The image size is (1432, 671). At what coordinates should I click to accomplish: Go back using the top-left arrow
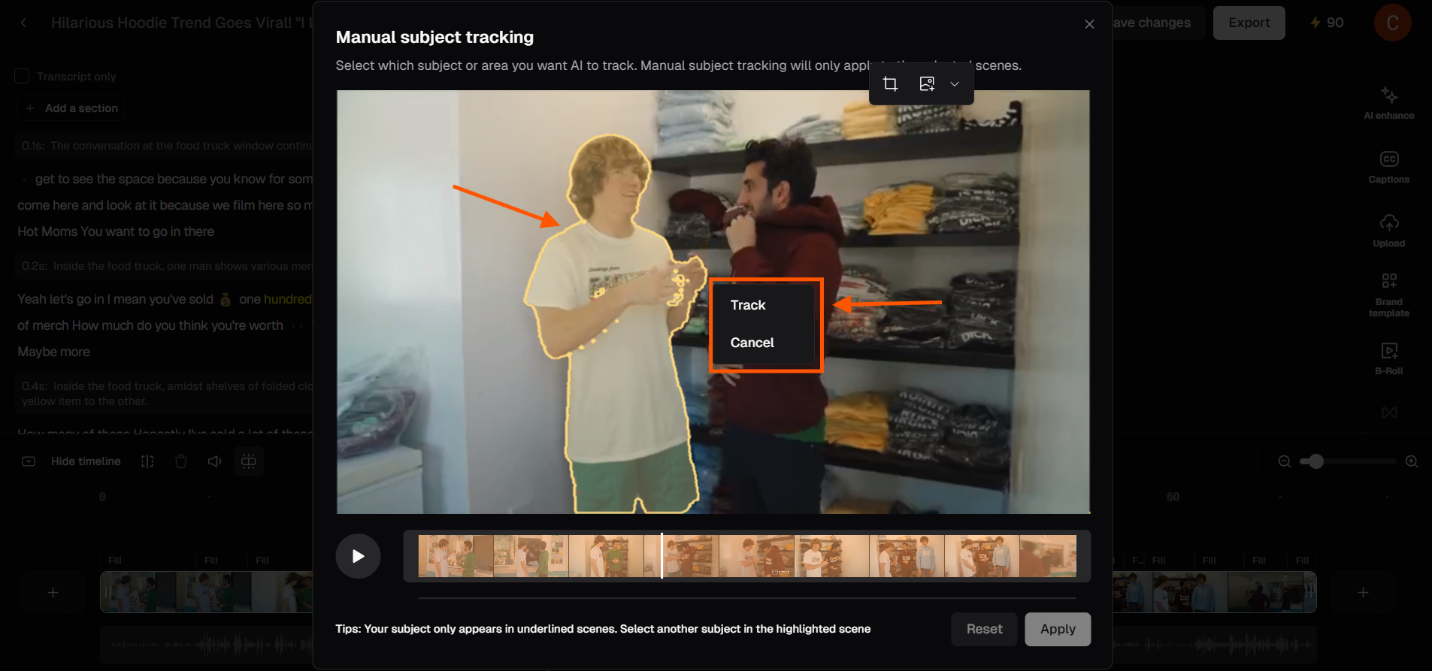point(23,23)
